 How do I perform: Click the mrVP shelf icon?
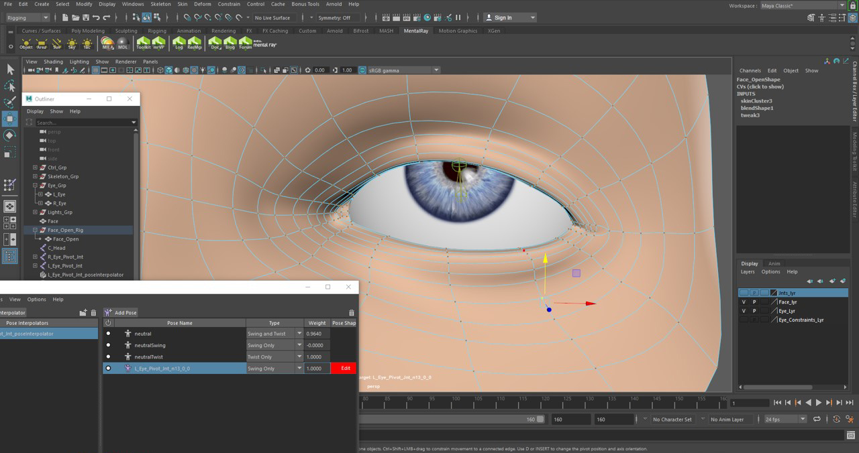pos(159,43)
